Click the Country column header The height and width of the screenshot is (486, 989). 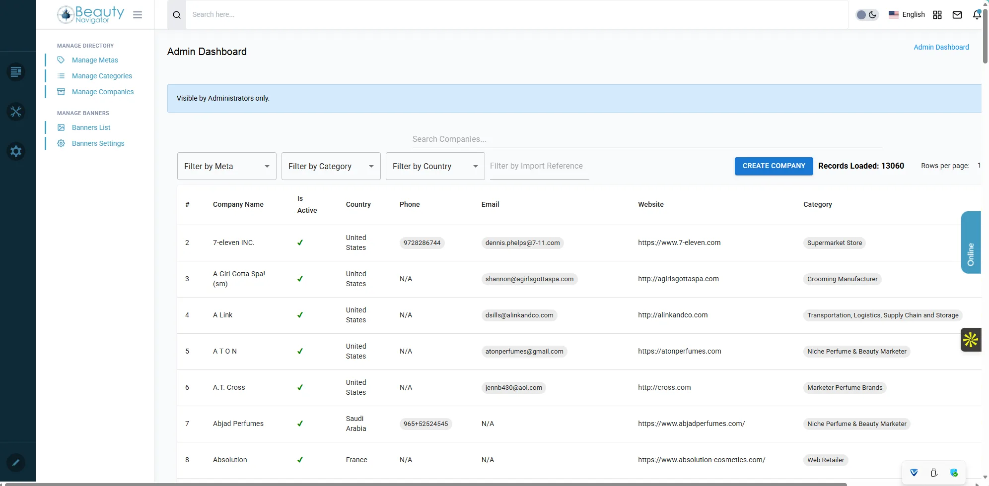point(358,204)
